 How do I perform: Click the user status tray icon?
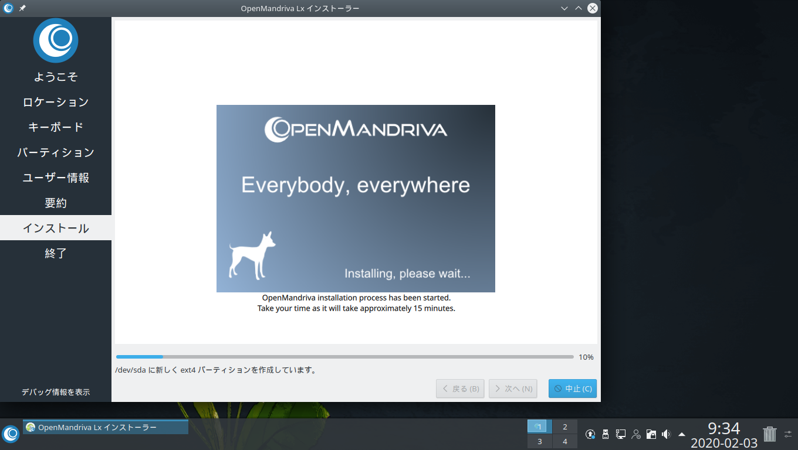click(636, 434)
